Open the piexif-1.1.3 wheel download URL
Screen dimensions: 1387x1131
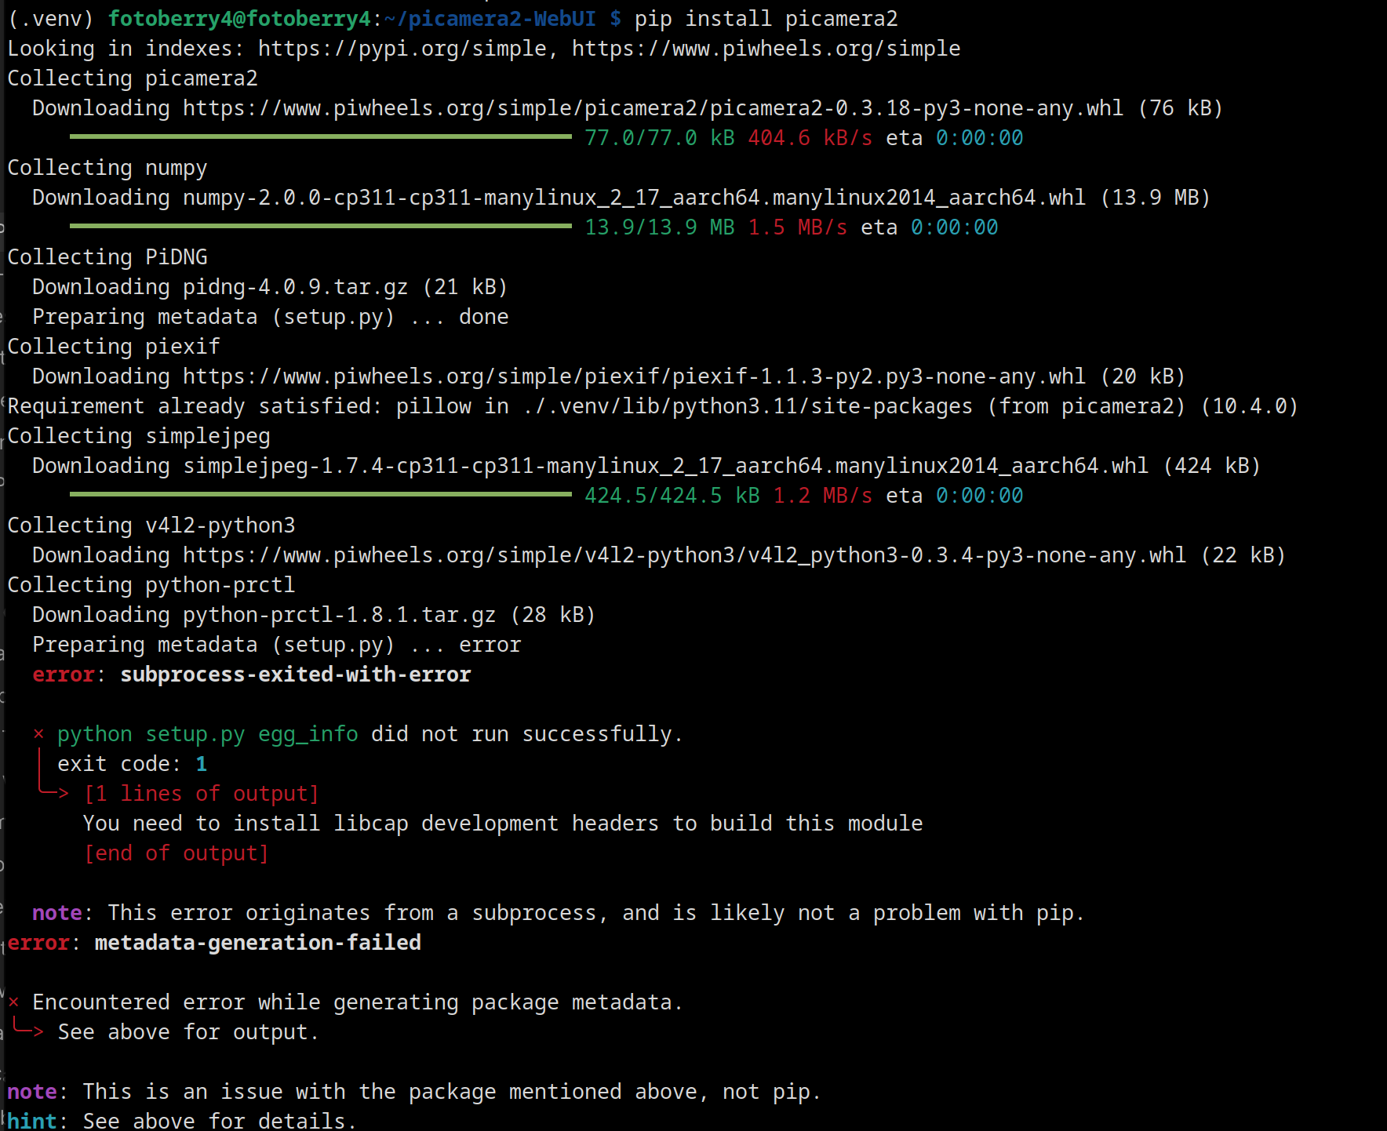635,376
